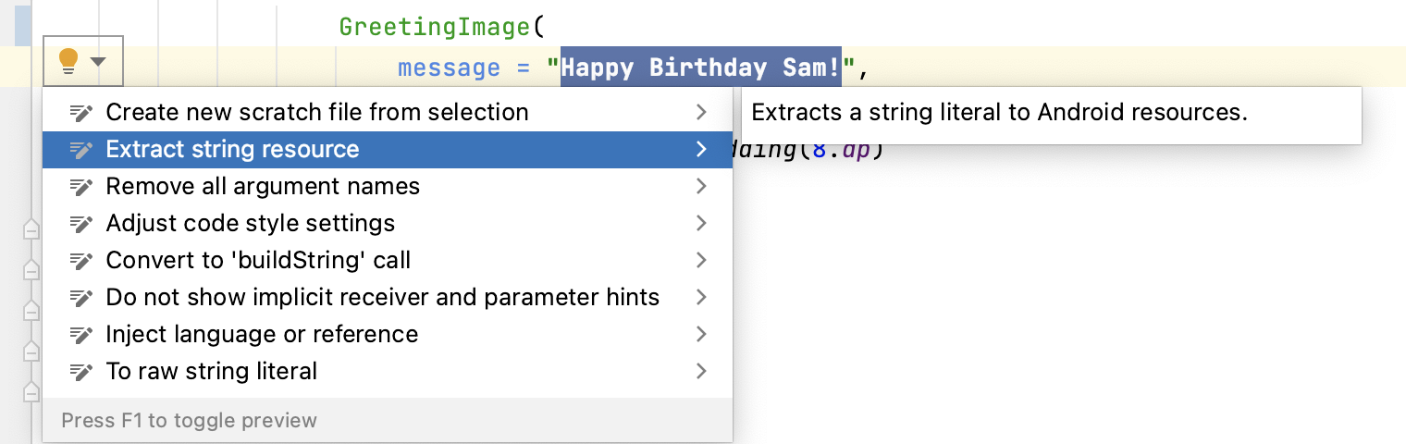1406x444 pixels.
Task: Expand submenu arrow for Adjust code style settings
Action: pos(701,224)
